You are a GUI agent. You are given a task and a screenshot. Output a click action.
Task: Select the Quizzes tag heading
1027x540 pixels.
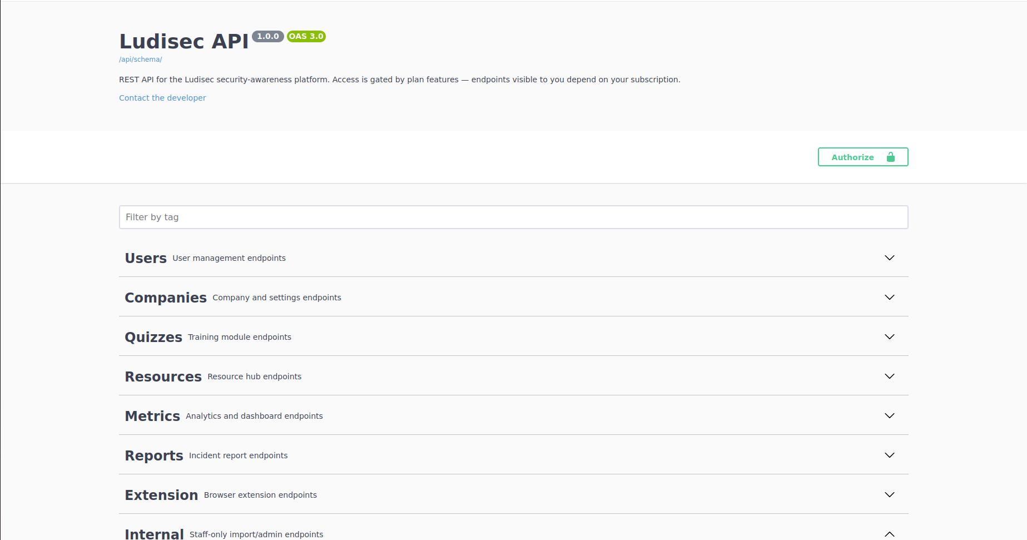(x=153, y=337)
